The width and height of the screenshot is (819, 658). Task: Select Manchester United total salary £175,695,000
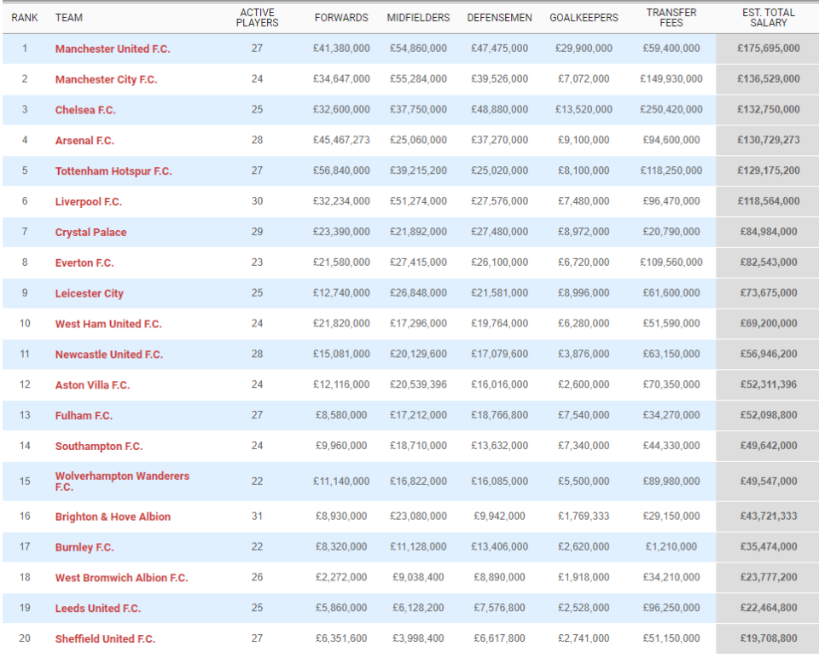click(x=769, y=49)
